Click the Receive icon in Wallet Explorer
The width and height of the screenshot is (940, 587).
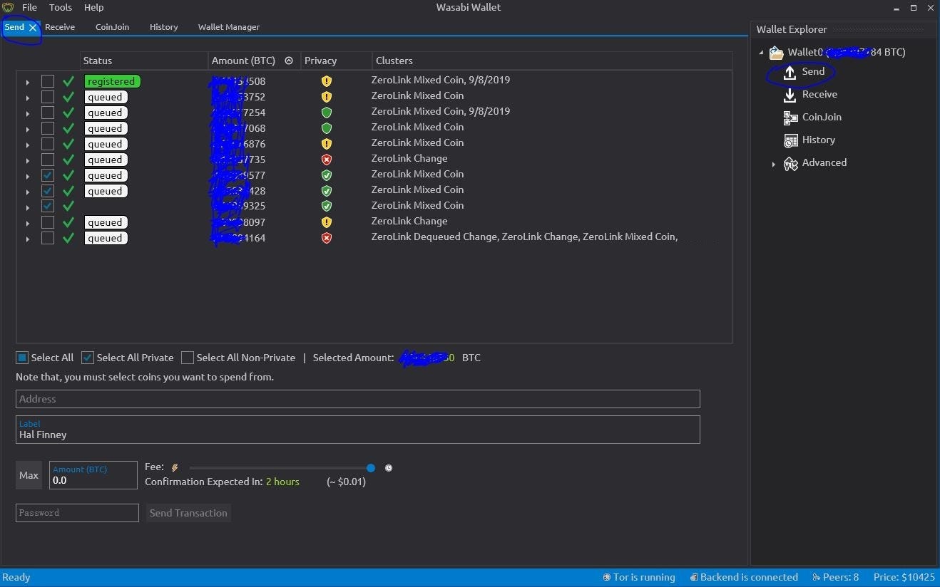(x=790, y=95)
